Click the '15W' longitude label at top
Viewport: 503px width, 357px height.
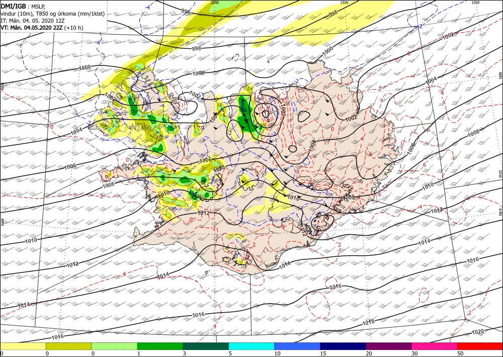tap(344, 3)
